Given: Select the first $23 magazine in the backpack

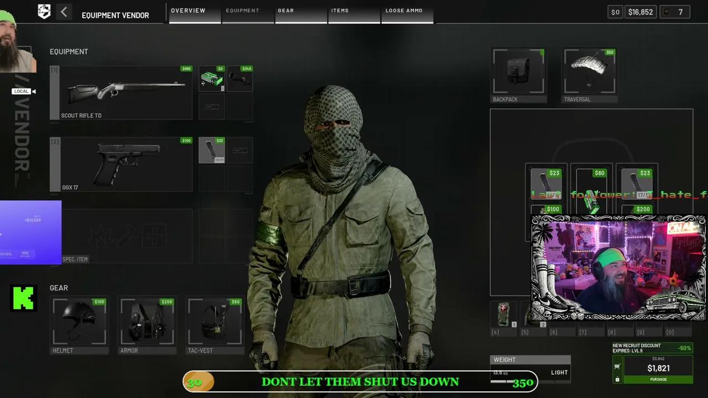Looking at the screenshot, I should click(x=546, y=184).
